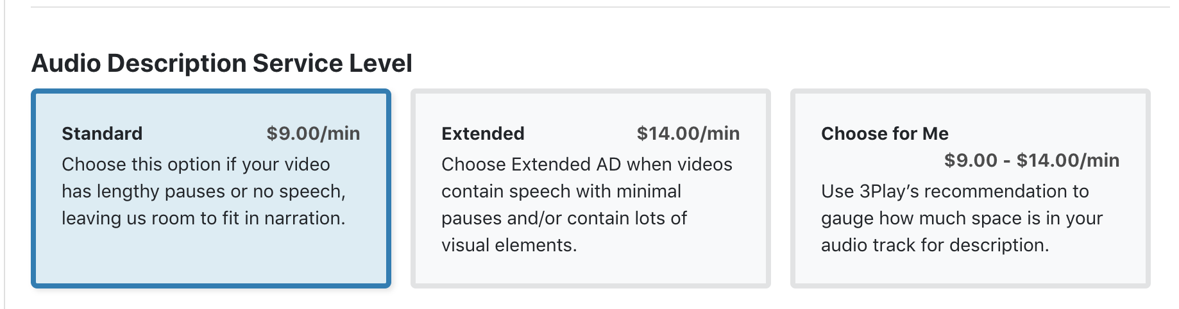This screenshot has height=309, width=1179.
Task: Click the 3Play's recommendation description text
Action: click(962, 218)
